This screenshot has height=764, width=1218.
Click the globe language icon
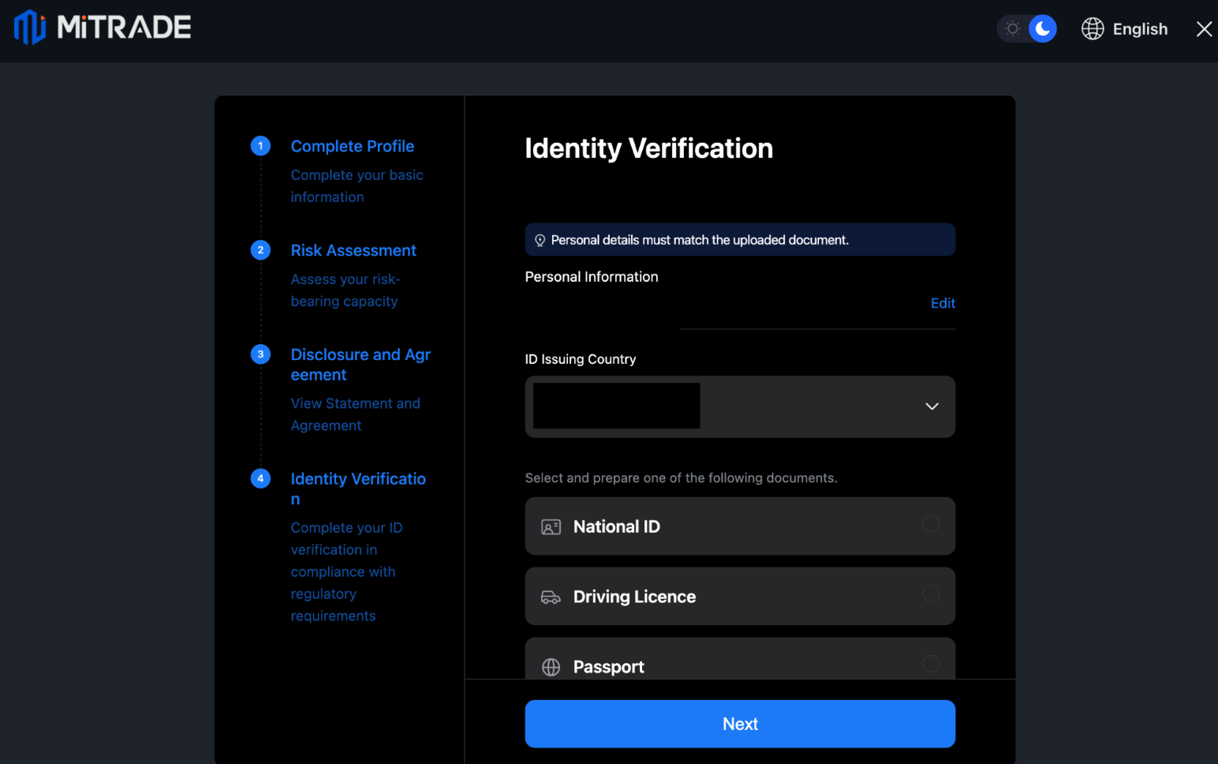tap(1093, 28)
